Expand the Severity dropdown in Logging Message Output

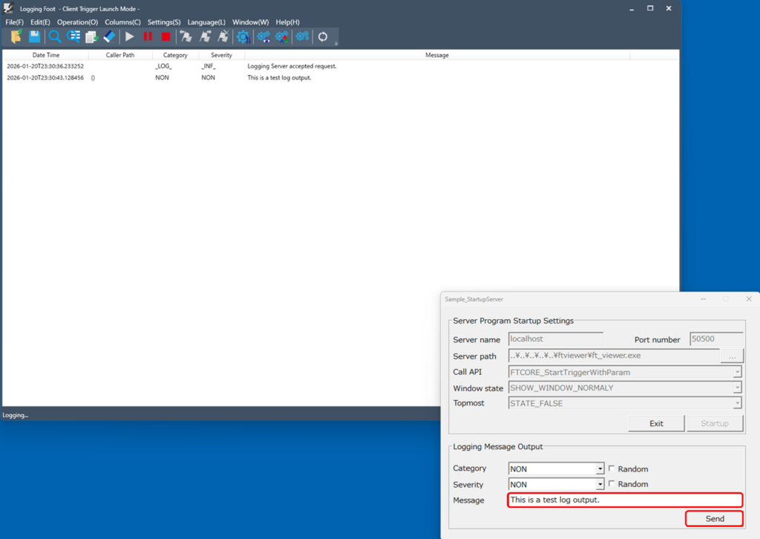pyautogui.click(x=600, y=485)
